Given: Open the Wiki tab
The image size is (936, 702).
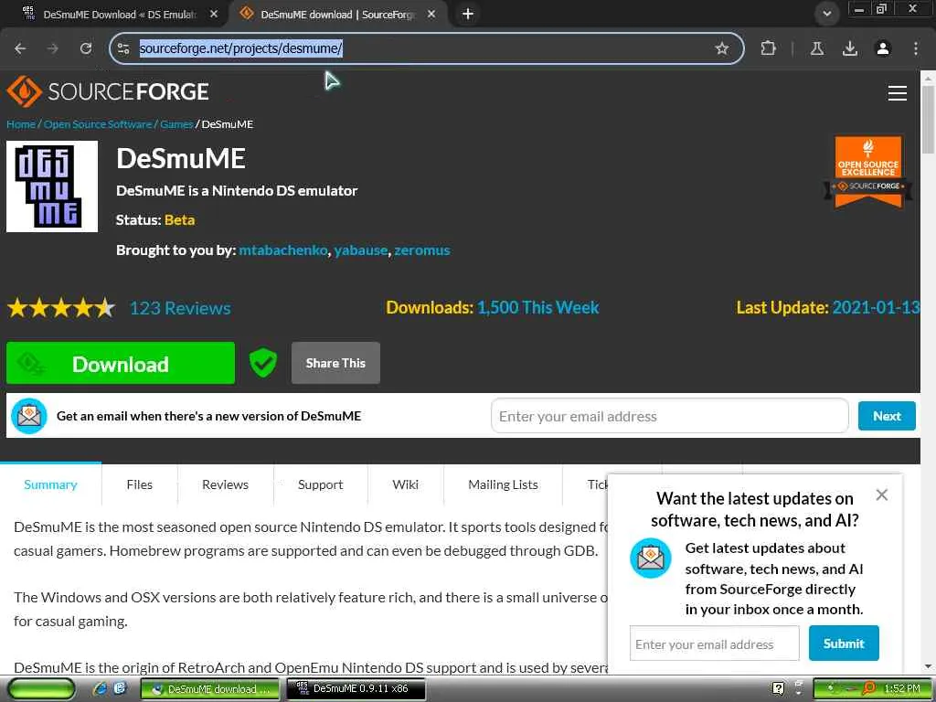Looking at the screenshot, I should (x=405, y=484).
